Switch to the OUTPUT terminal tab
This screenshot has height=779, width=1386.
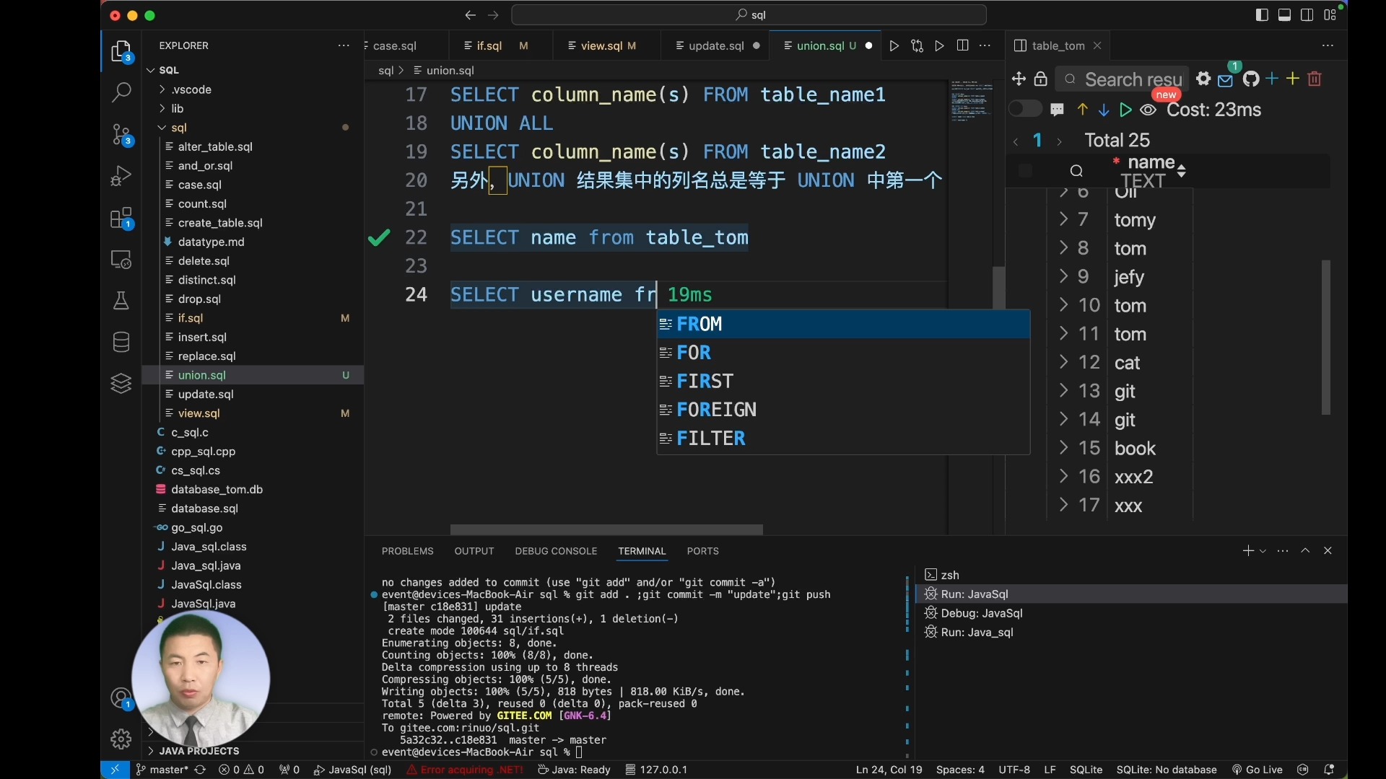click(x=473, y=550)
